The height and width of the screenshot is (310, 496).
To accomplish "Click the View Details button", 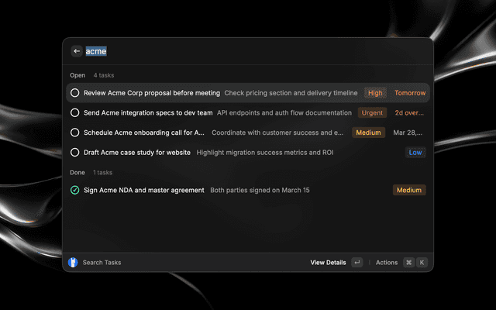I will coord(328,263).
